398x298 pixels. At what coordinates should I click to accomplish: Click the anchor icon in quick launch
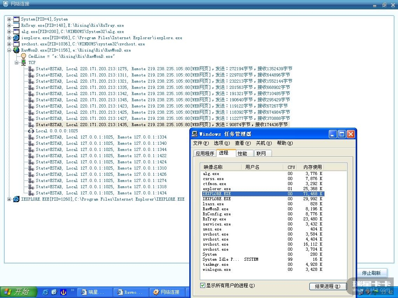63,292
